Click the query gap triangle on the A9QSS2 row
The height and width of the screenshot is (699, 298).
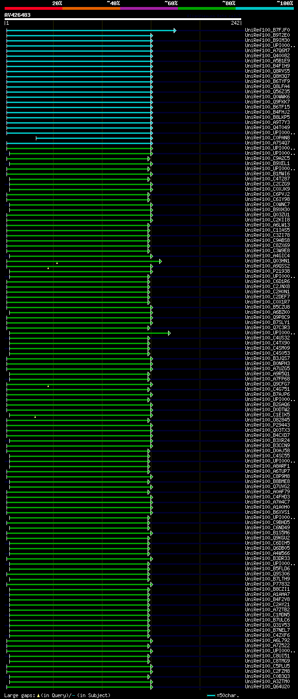(48, 268)
